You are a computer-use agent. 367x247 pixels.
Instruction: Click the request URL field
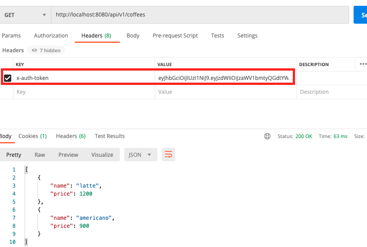point(200,15)
